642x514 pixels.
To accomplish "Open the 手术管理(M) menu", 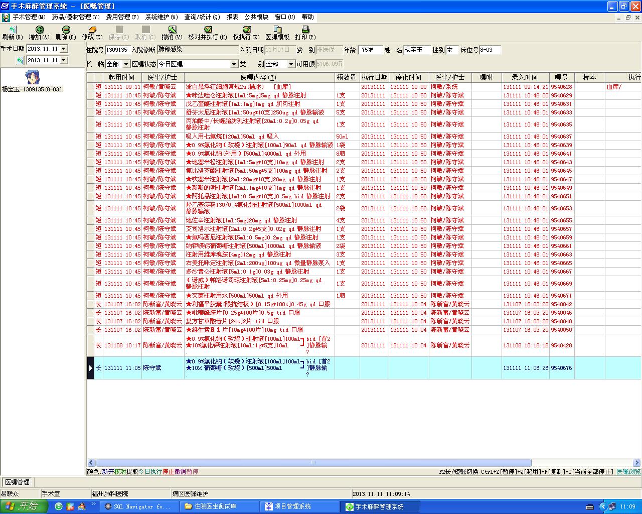I will click(x=29, y=17).
